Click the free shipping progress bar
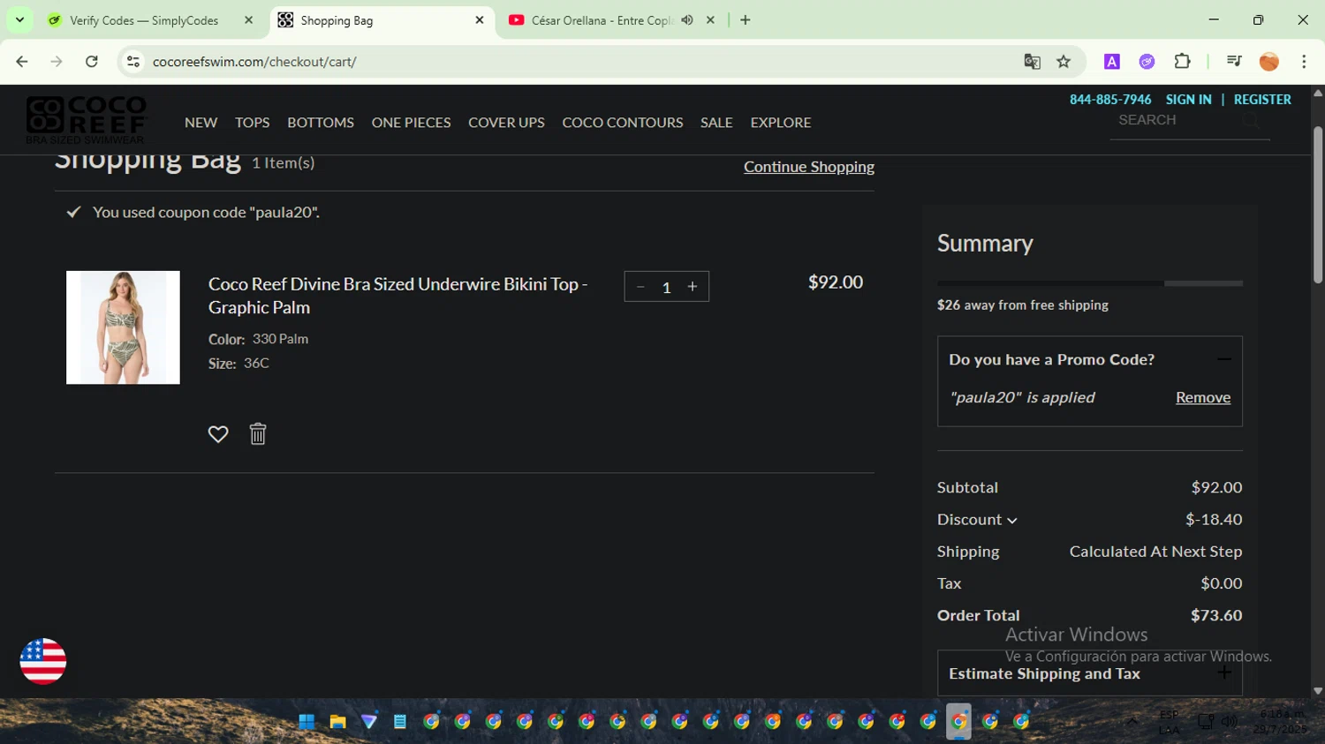The height and width of the screenshot is (744, 1325). 1089,283
